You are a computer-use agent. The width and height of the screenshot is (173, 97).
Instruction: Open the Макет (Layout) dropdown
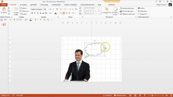coord(24,8)
